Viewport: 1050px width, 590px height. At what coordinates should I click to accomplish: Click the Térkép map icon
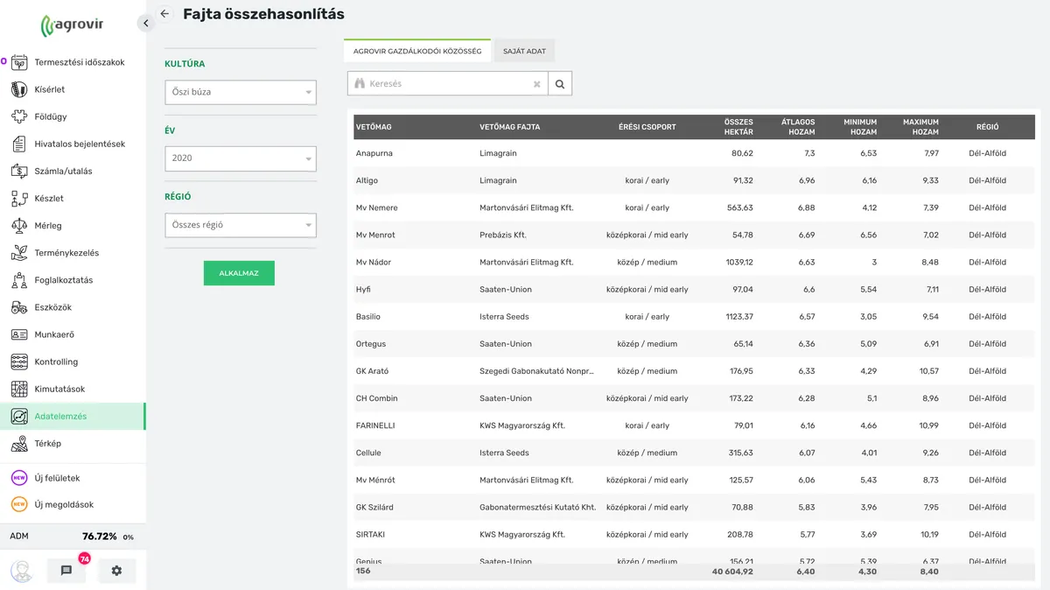tap(19, 444)
